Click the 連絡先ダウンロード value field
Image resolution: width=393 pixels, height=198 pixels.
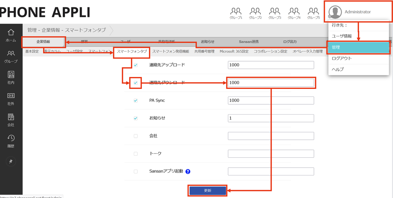tap(271, 83)
